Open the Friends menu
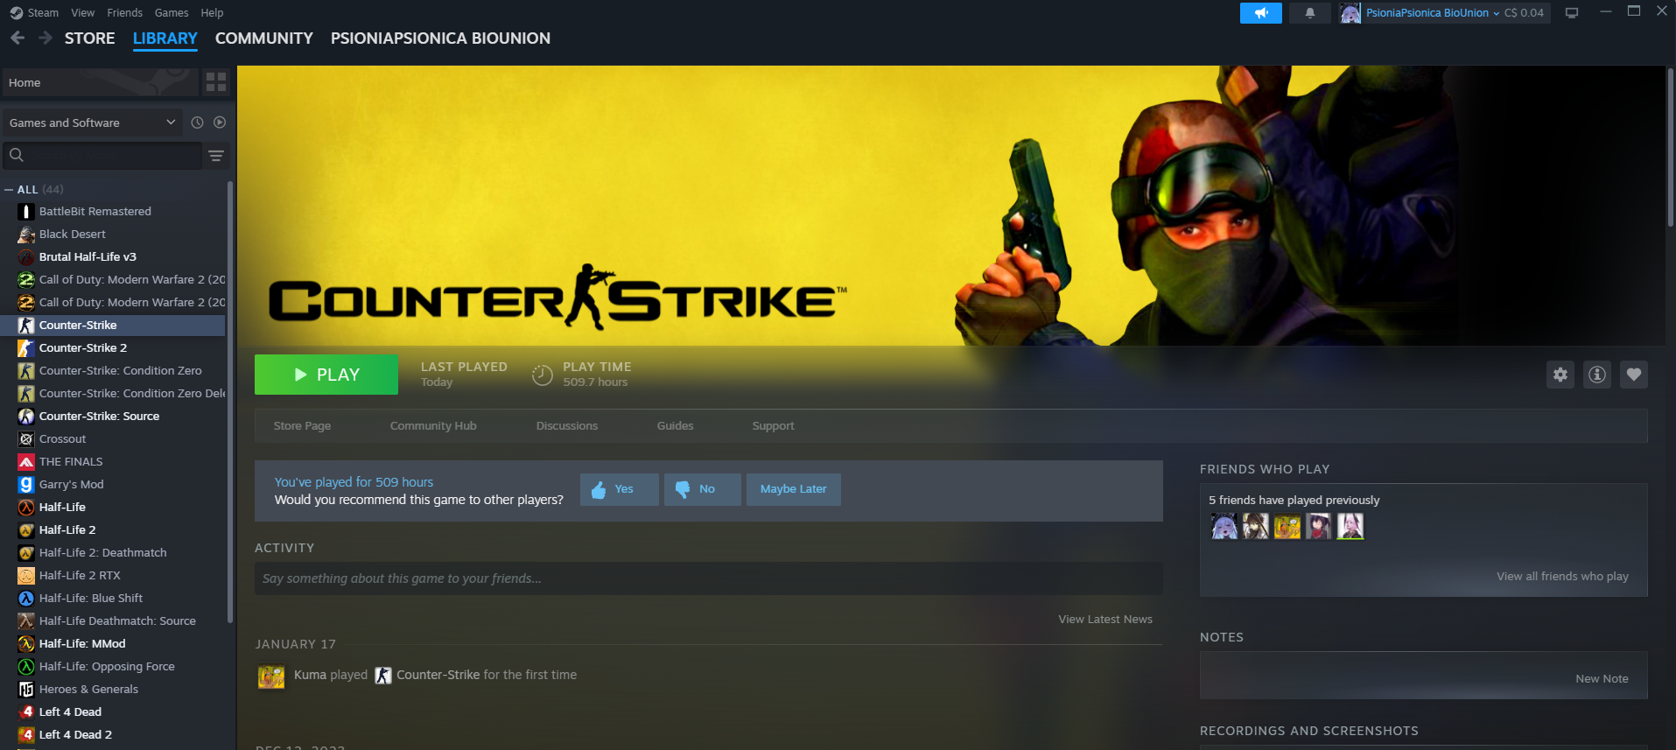This screenshot has height=750, width=1676. (x=124, y=13)
